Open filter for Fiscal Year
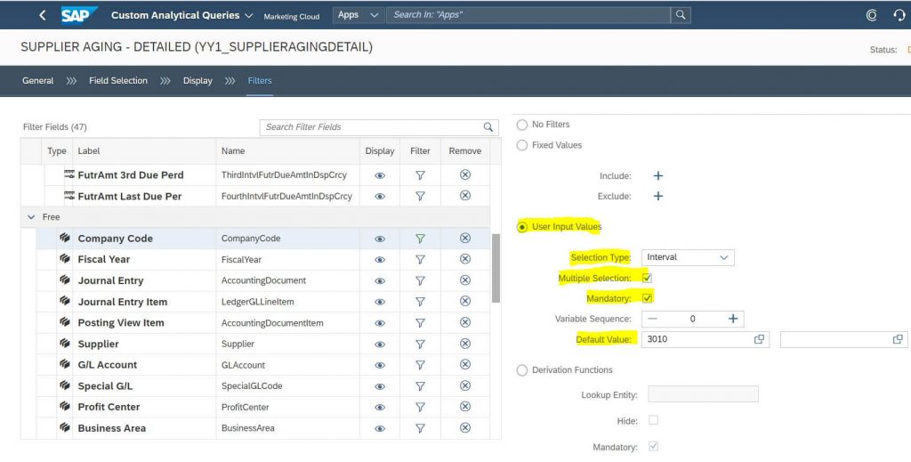 pyautogui.click(x=420, y=259)
